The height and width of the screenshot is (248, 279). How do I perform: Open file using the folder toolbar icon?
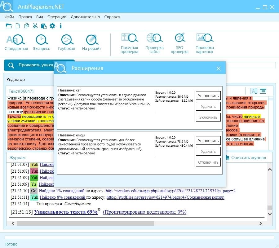pos(9,26)
